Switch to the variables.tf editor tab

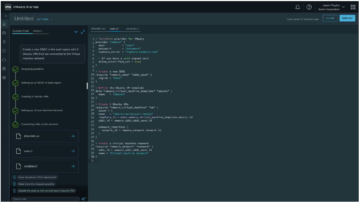click(x=132, y=28)
